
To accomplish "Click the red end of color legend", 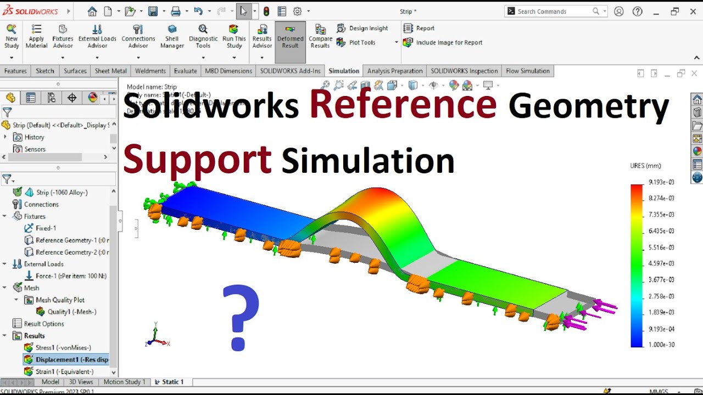I will [x=637, y=188].
